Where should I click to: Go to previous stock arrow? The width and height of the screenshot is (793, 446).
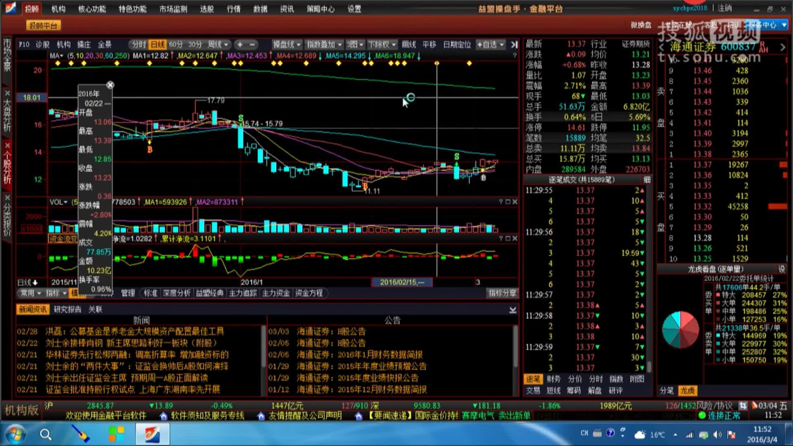[x=662, y=47]
